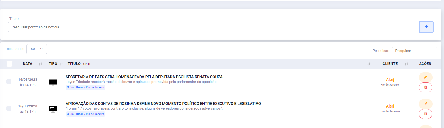The height and width of the screenshot is (128, 444).
Task: Sort by TITULO column arrows
Action: coord(369,64)
